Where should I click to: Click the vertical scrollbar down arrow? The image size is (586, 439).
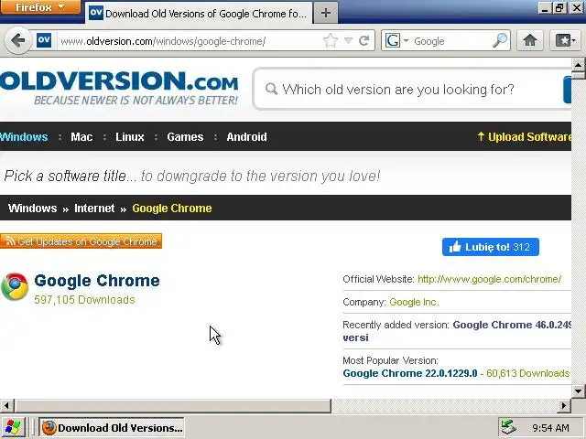pos(578,391)
